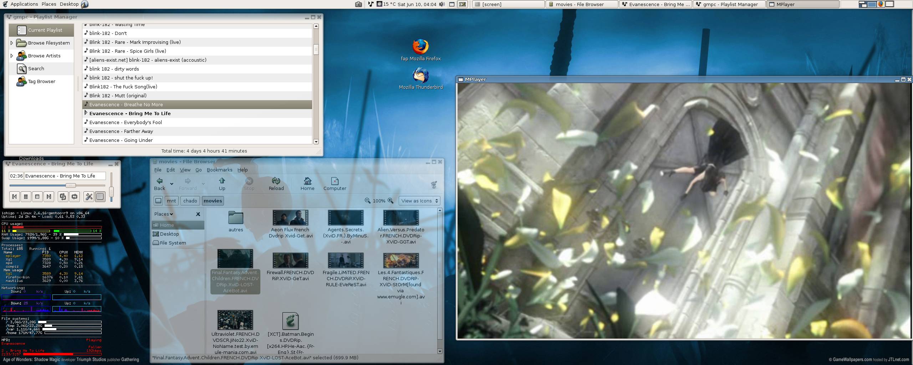Go to Home folder via toolbar
This screenshot has height=365, width=913.
point(307,184)
